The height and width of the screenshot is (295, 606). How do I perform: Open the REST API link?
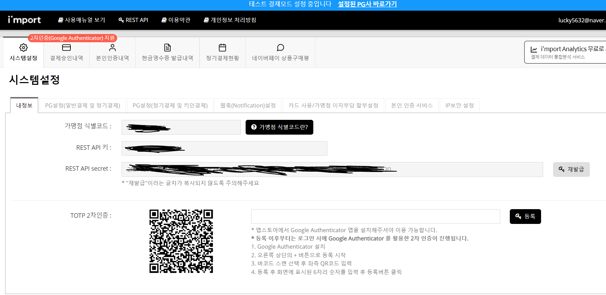click(x=133, y=20)
